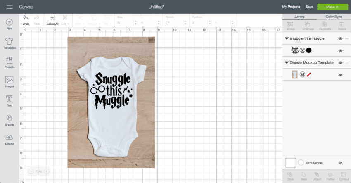Image resolution: width=351 pixels, height=183 pixels.
Task: Click the Untitled* project name
Action: (156, 7)
